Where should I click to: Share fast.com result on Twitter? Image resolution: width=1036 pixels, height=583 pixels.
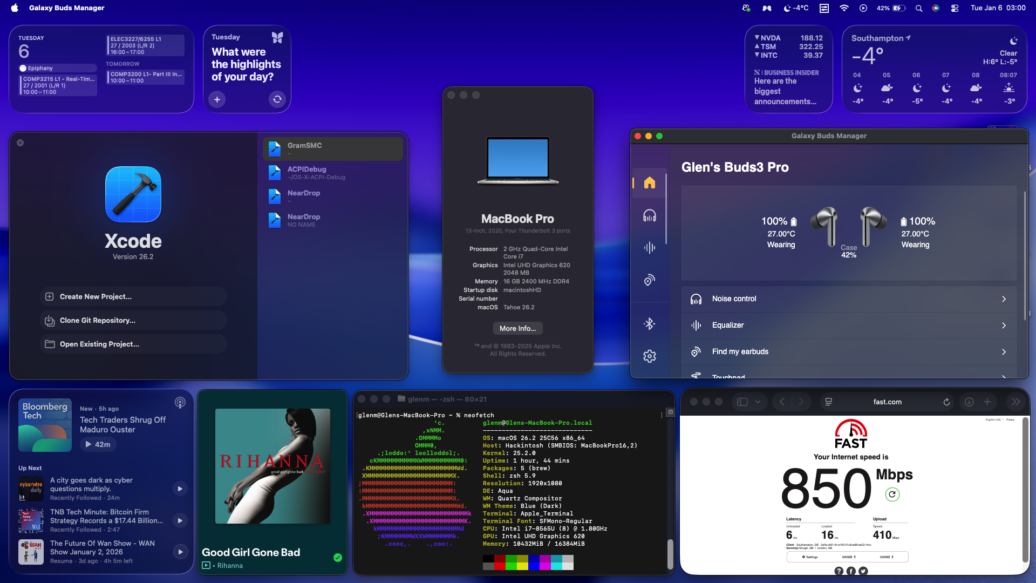click(863, 571)
